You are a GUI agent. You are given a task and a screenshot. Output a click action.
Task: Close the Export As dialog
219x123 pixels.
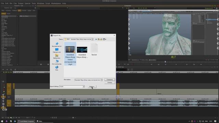coord(114,36)
